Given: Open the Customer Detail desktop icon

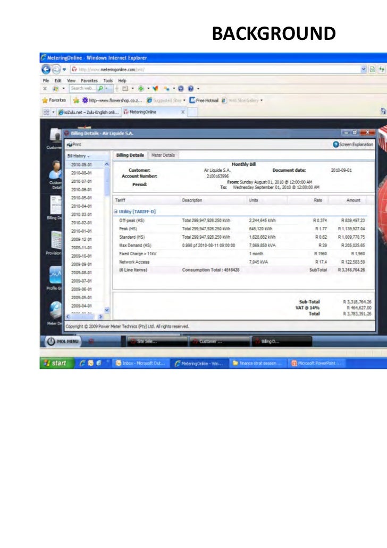Looking at the screenshot, I should pyautogui.click(x=55, y=175).
